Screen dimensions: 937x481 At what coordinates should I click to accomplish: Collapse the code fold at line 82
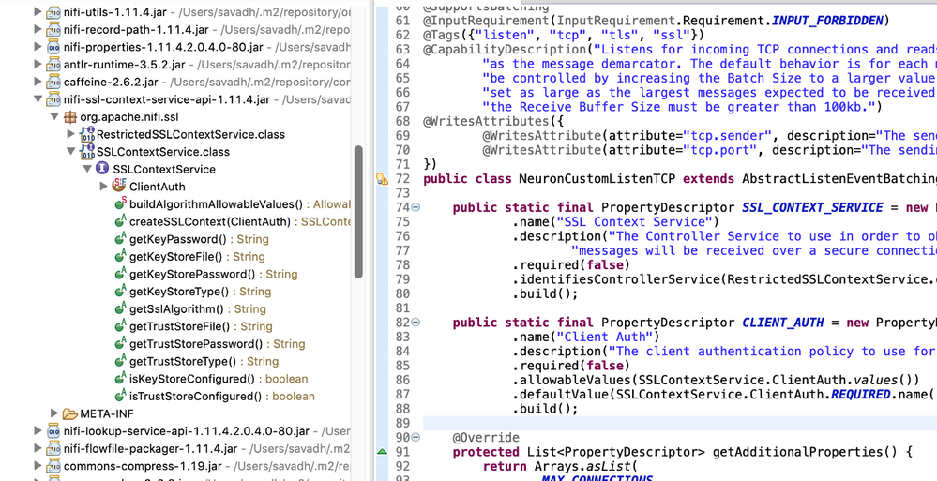tap(416, 323)
